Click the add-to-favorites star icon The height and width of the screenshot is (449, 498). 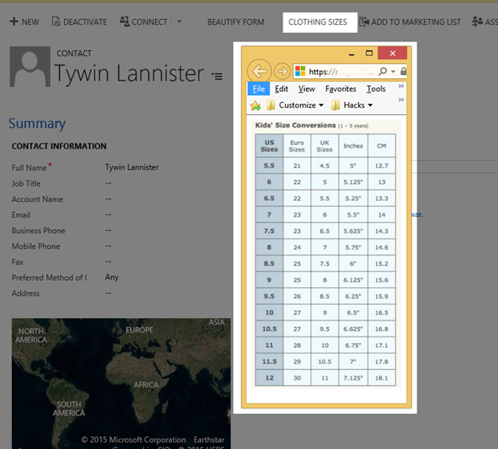click(255, 105)
